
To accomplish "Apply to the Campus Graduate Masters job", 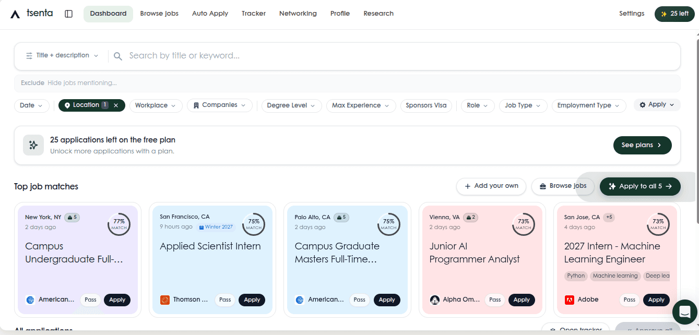I will [387, 300].
